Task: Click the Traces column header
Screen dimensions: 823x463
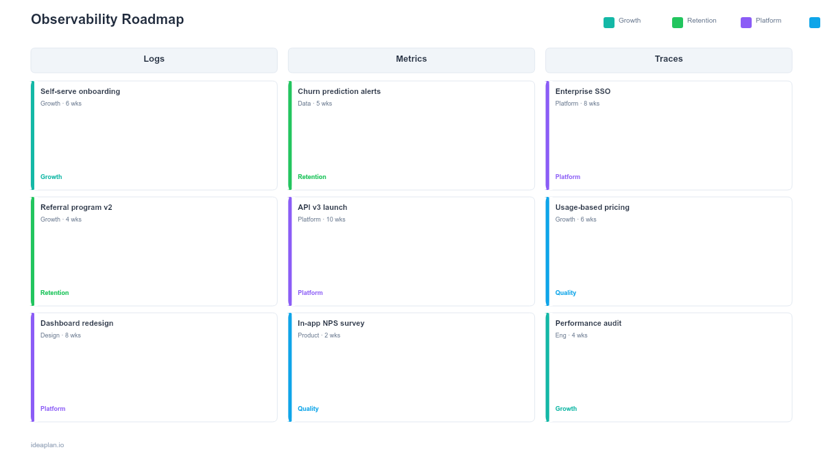Action: (x=669, y=60)
